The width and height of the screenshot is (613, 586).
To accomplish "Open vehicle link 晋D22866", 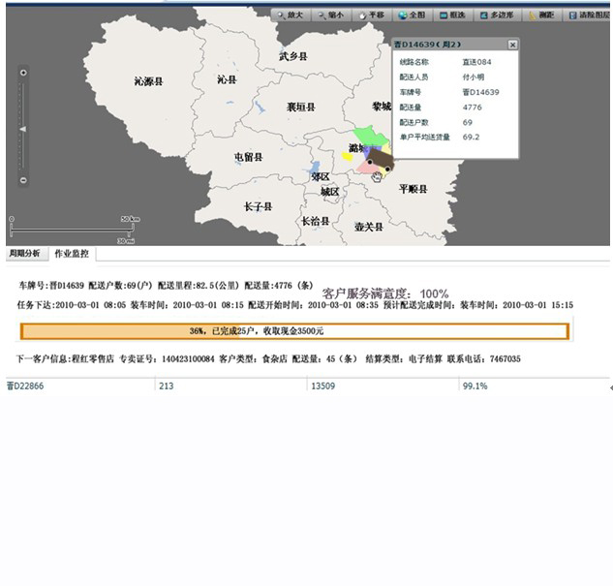I will coord(25,386).
